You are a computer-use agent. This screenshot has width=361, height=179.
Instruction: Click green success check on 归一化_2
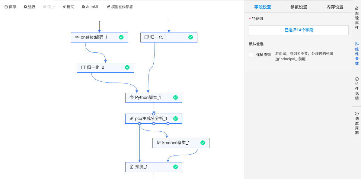coord(127,67)
